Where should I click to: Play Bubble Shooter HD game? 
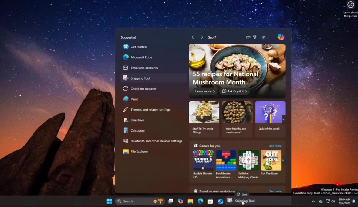coord(203,164)
